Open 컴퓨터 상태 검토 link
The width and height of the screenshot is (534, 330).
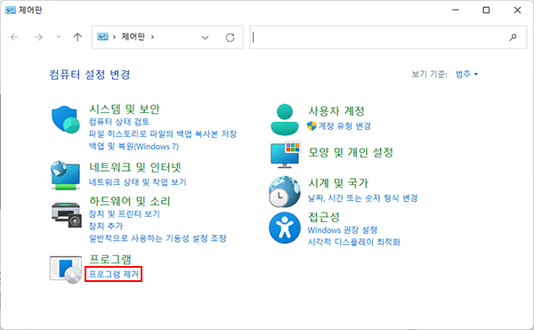pos(119,122)
